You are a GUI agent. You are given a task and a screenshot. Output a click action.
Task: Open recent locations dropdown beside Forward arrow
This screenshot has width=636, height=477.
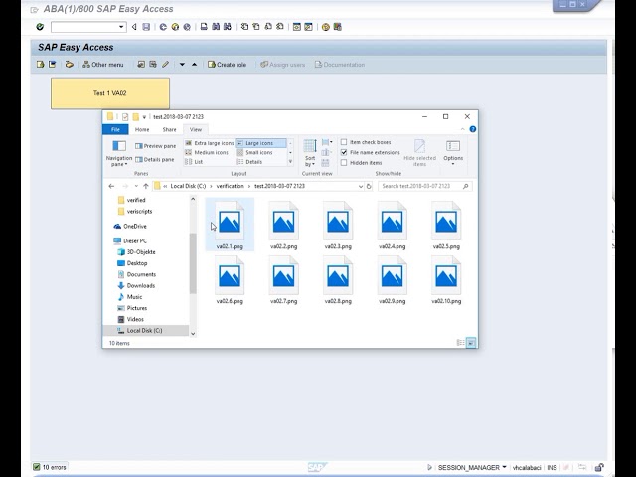pyautogui.click(x=136, y=186)
